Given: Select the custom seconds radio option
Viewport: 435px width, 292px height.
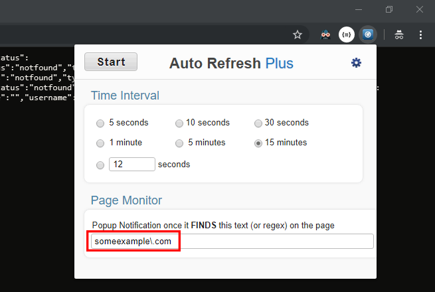Looking at the screenshot, I should coord(100,165).
